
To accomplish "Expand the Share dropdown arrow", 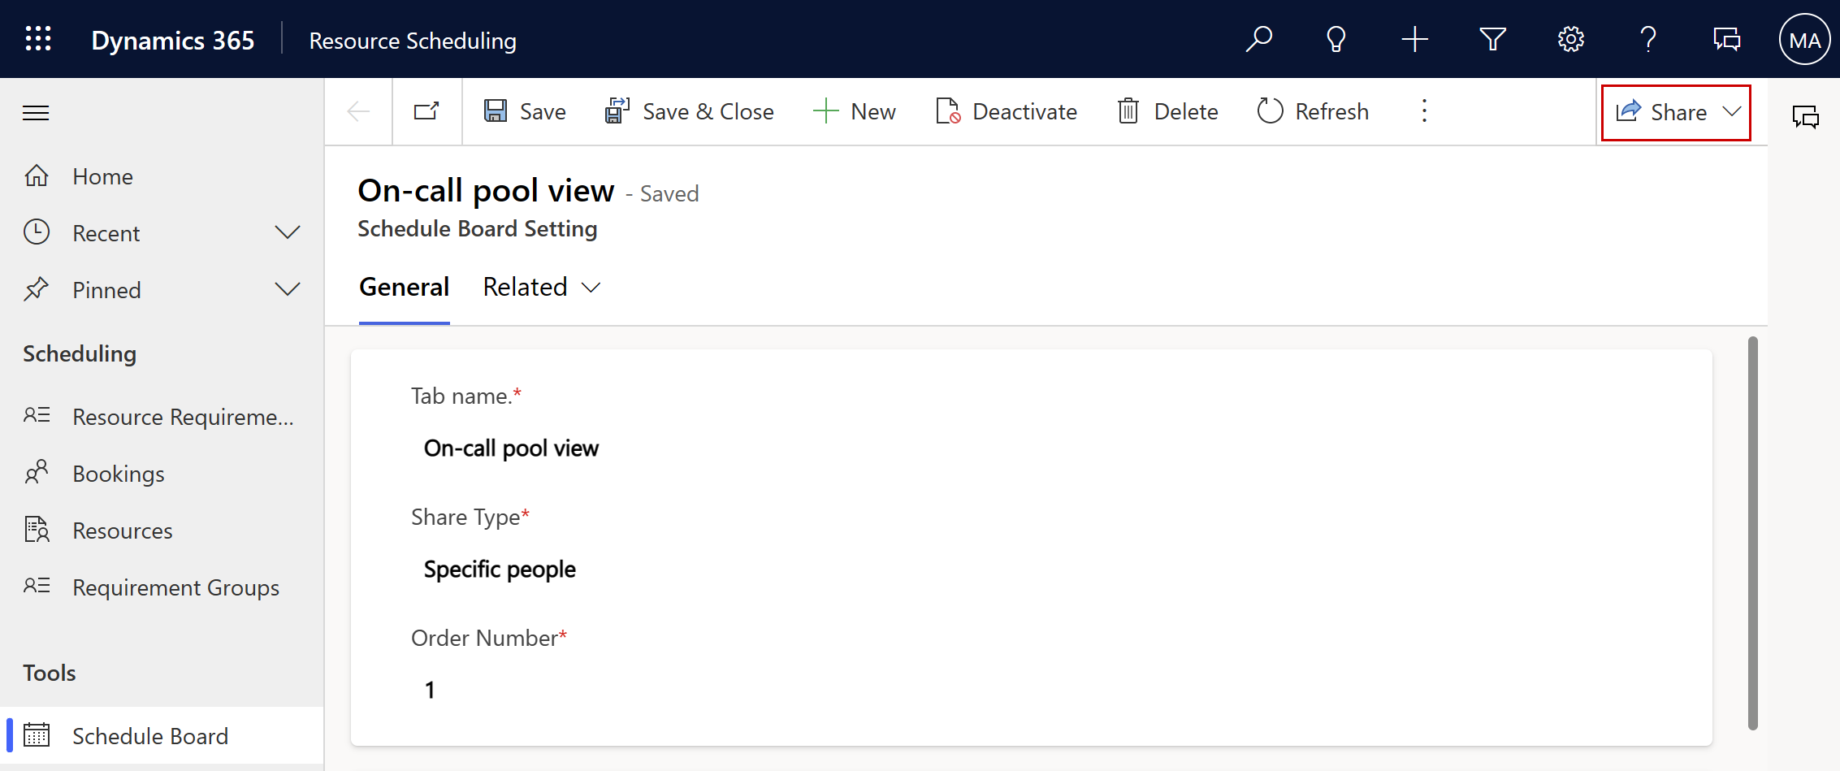I will (1732, 111).
